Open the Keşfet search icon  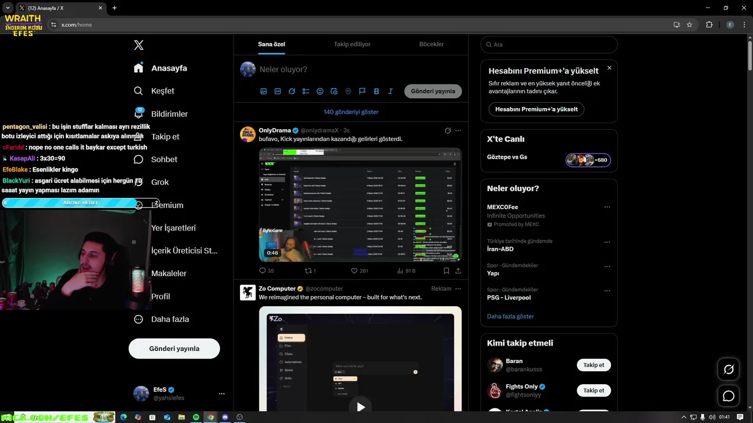click(138, 91)
